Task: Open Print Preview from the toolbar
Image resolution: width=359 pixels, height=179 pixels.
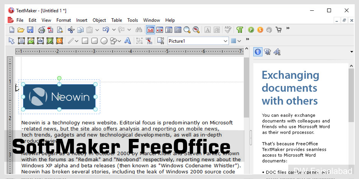Action: pos(60,30)
